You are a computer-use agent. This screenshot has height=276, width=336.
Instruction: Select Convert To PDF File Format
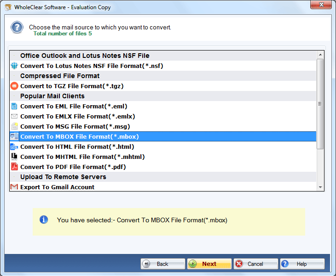tap(163, 167)
